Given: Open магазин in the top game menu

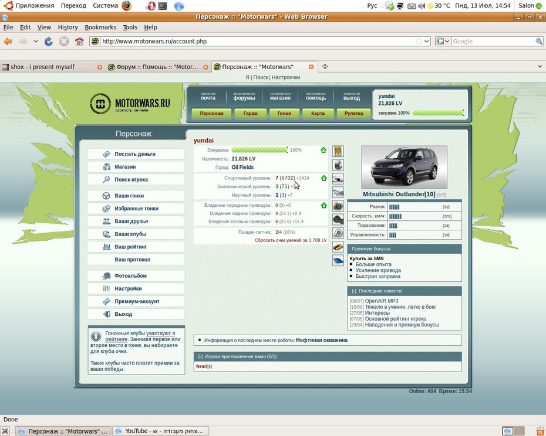Looking at the screenshot, I should pos(280,98).
